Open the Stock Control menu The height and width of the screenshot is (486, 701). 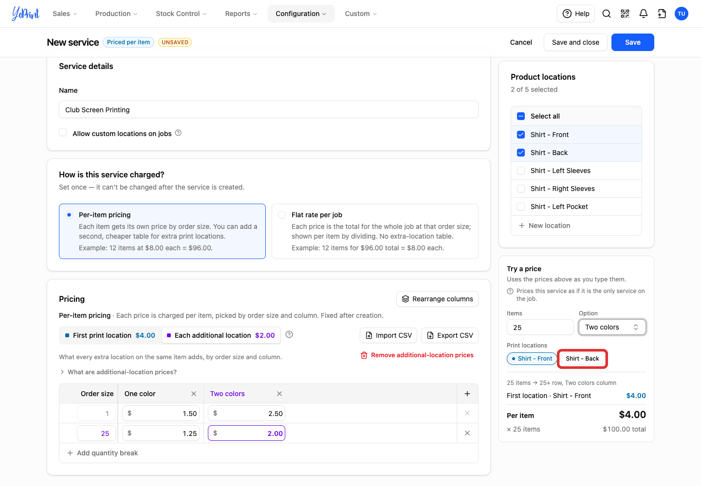181,14
